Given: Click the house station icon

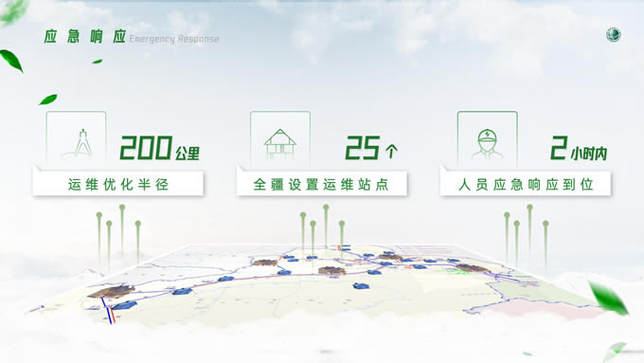Looking at the screenshot, I should (280, 144).
